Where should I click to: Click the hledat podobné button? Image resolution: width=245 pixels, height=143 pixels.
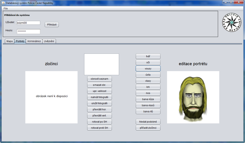(148, 121)
